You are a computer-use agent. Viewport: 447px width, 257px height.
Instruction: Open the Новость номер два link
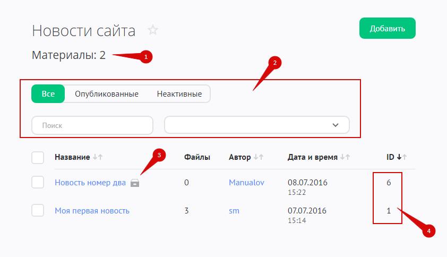[90, 183]
